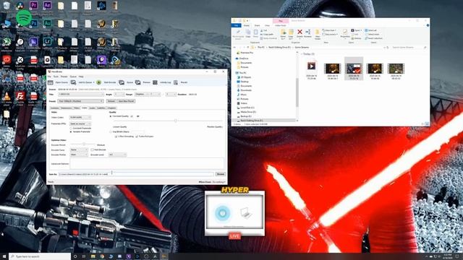Image resolution: width=463 pixels, height=260 pixels.
Task: Click the Pin to Quick access icon
Action: [x=238, y=32]
